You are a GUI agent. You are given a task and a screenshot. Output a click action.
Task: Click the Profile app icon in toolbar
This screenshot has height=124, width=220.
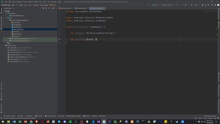pyautogui.click(x=191, y=5)
